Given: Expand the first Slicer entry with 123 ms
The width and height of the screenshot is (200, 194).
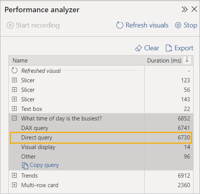Looking at the screenshot, I should point(14,80).
